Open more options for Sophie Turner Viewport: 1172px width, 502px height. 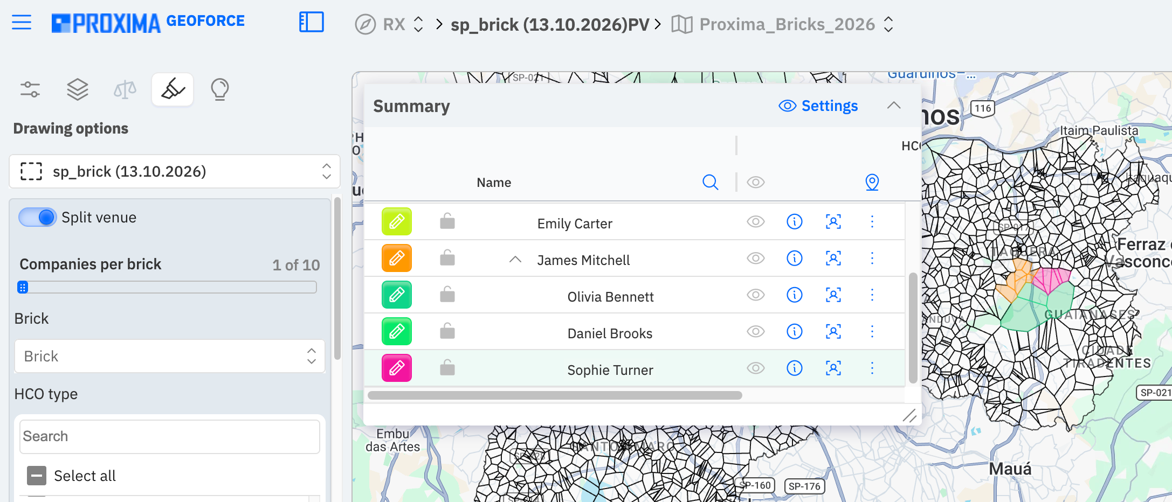coord(872,368)
